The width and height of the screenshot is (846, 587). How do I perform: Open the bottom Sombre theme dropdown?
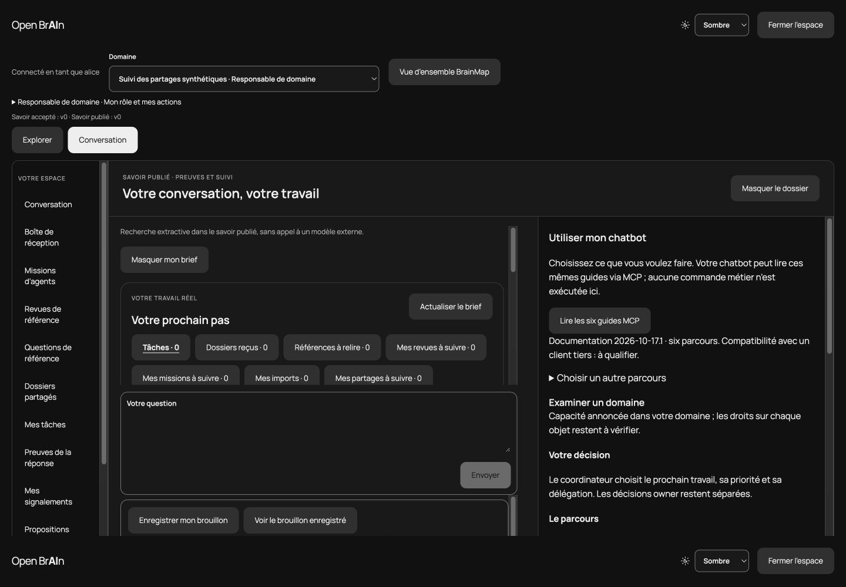pyautogui.click(x=721, y=561)
